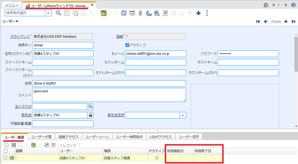
Task: Open the help icon at top right
Action: pyautogui.click(x=294, y=5)
